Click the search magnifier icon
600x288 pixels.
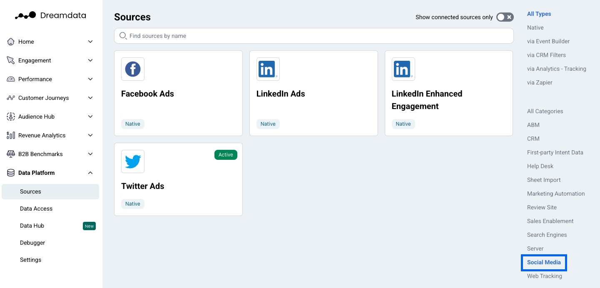123,36
